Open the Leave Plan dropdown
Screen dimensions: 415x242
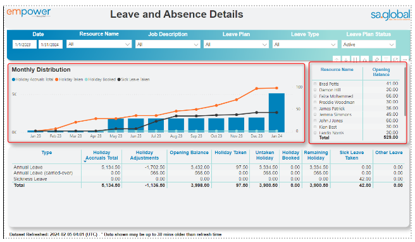click(236, 44)
